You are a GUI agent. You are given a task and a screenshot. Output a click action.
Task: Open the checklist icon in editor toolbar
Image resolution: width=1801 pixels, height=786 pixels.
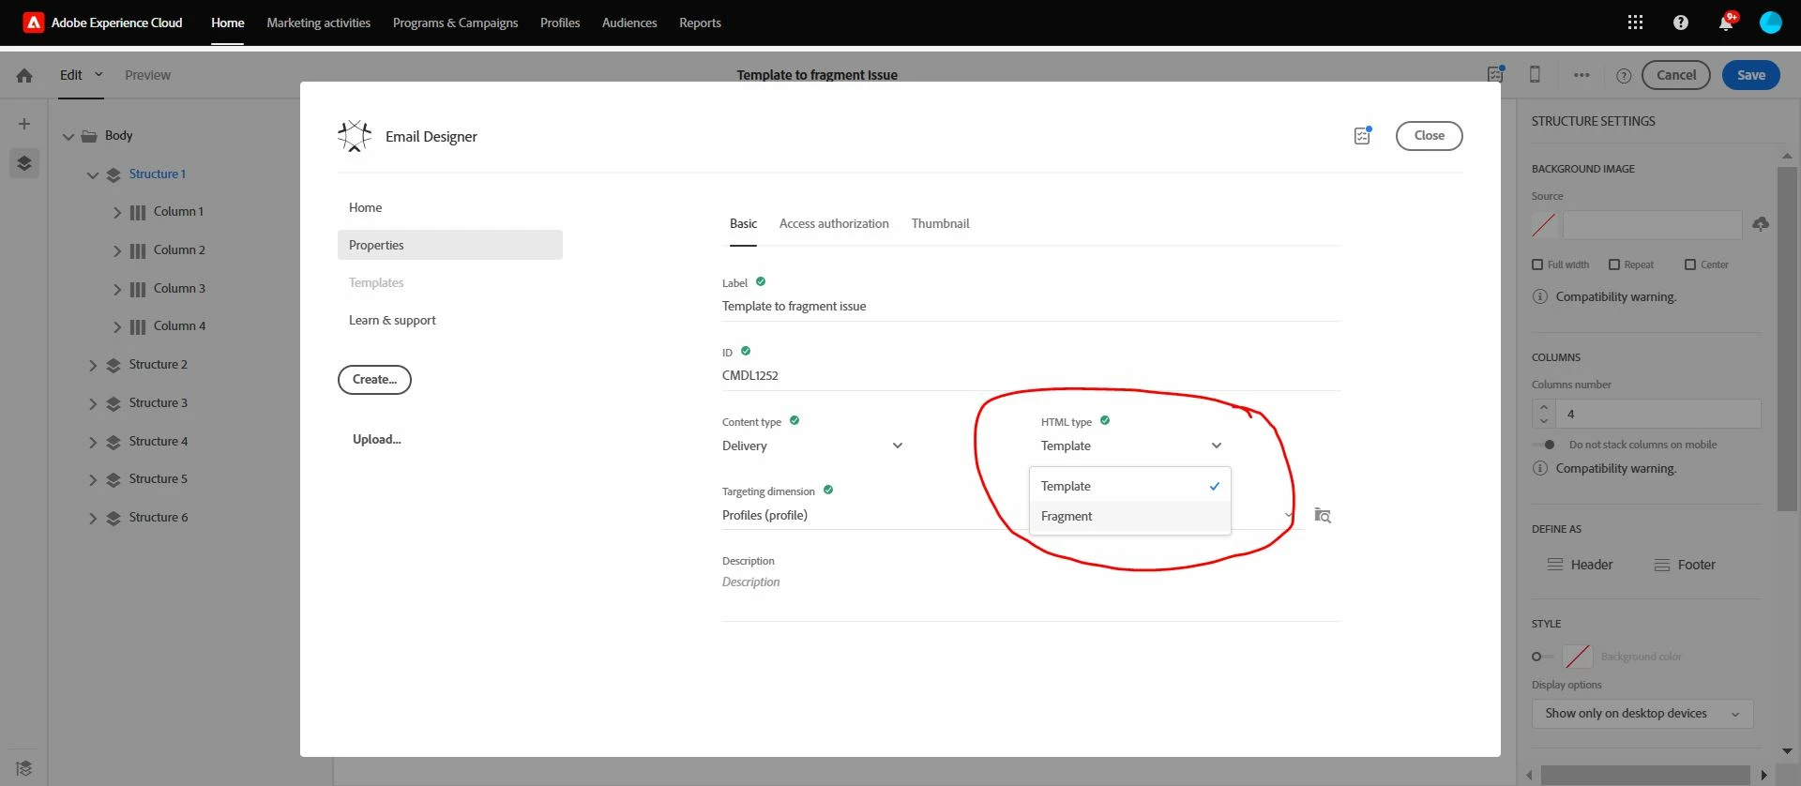coord(1495,74)
